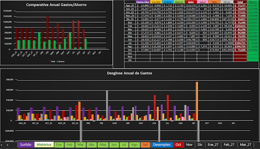Go to the orange Set sheet tab
Image resolution: width=260 pixels, height=149 pixels.
pyautogui.click(x=145, y=145)
